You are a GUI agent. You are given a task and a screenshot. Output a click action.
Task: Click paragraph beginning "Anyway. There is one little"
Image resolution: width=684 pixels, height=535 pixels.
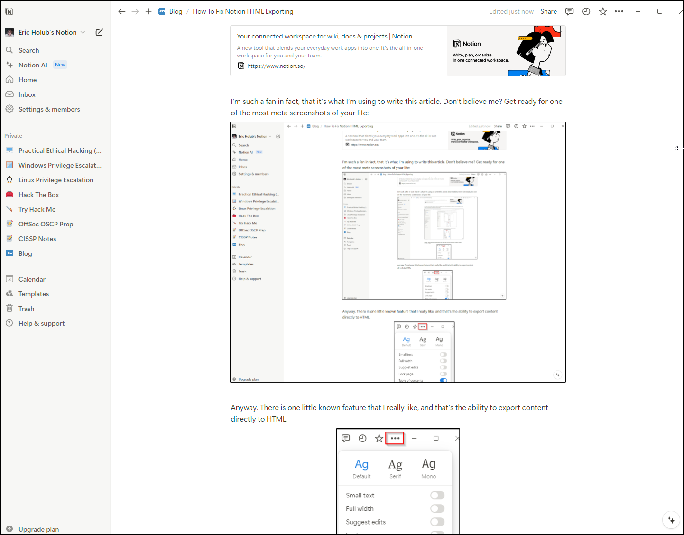[389, 413]
